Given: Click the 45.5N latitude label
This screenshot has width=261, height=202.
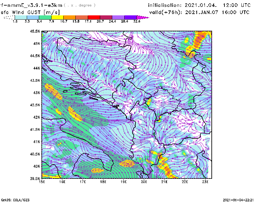Looking at the screenshot, I should pyautogui.click(x=35, y=31).
